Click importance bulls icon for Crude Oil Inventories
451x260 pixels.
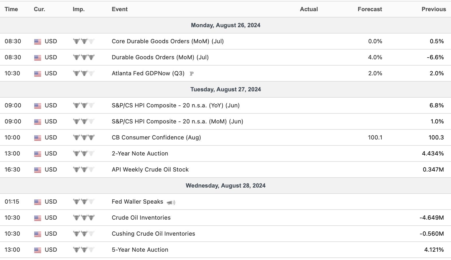(x=84, y=218)
